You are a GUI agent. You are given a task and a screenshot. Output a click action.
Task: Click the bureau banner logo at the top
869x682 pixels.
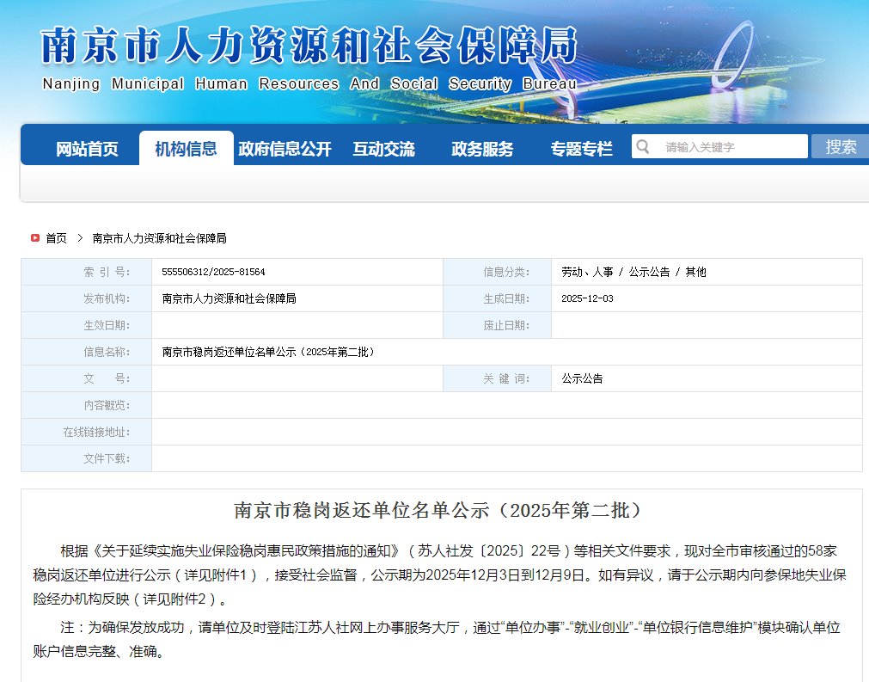coord(309,47)
